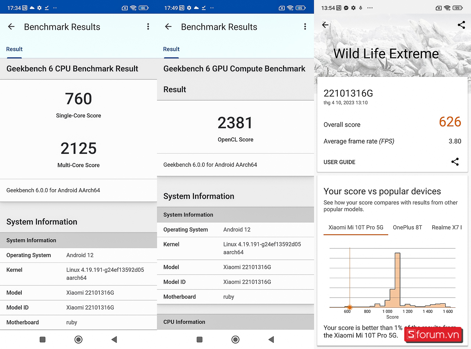The width and height of the screenshot is (471, 349).
Task: Tap Android 12 value on CPU Benchmark screen
Action: click(x=80, y=255)
